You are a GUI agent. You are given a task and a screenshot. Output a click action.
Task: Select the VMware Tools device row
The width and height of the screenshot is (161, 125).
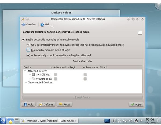[x=82, y=79]
